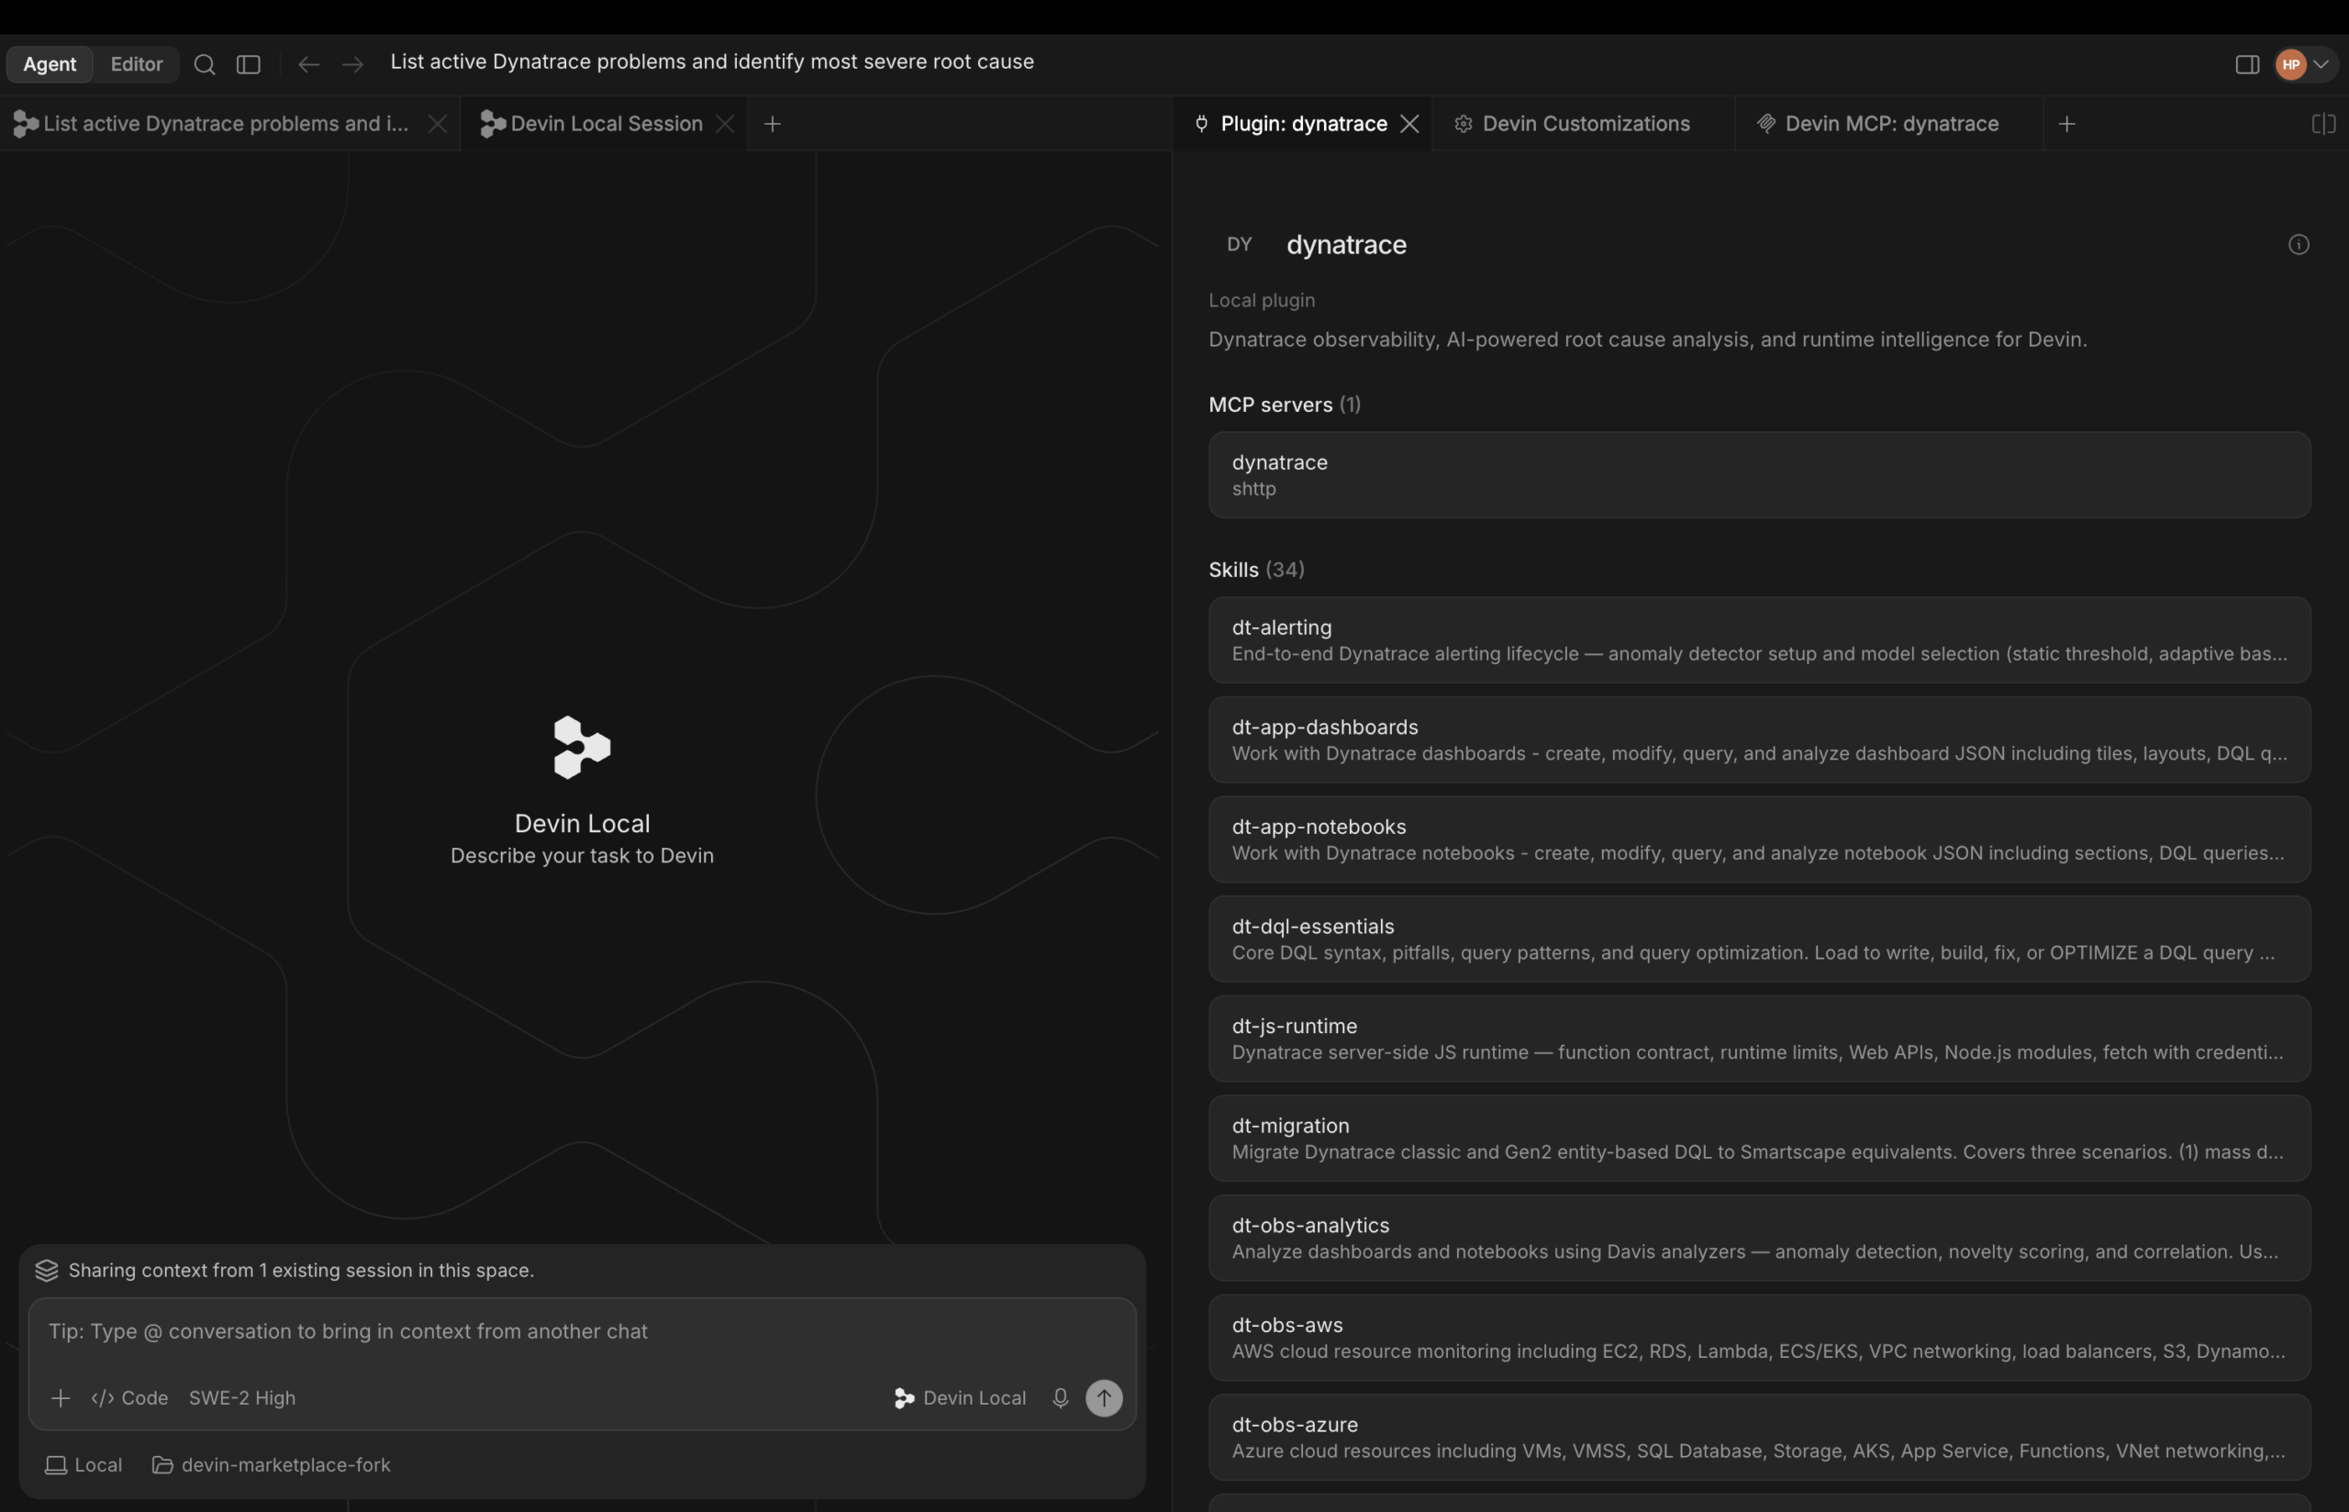Close the List active Dynatrace problems tab
Viewport: 2349px width, 1512px height.
(x=438, y=124)
